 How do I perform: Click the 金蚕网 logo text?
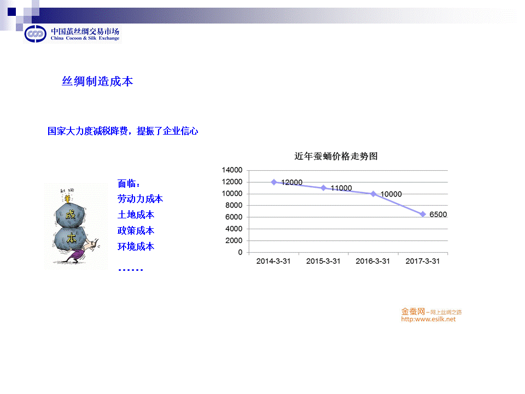tap(413, 311)
